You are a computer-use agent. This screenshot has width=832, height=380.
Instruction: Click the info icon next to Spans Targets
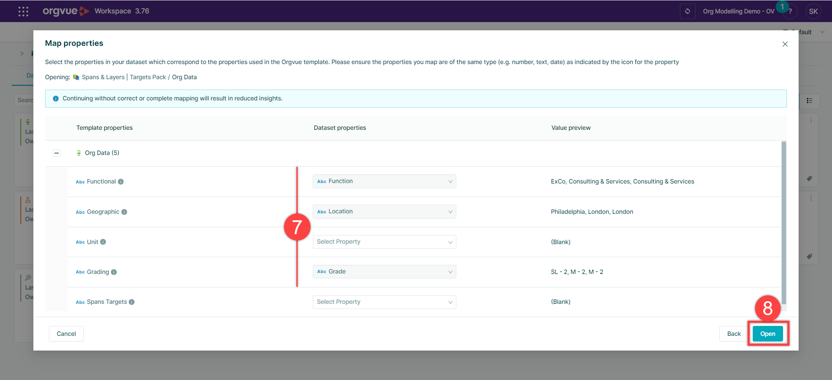[x=132, y=302]
